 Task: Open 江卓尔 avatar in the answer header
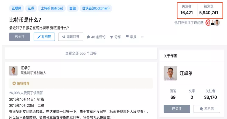point(13,71)
